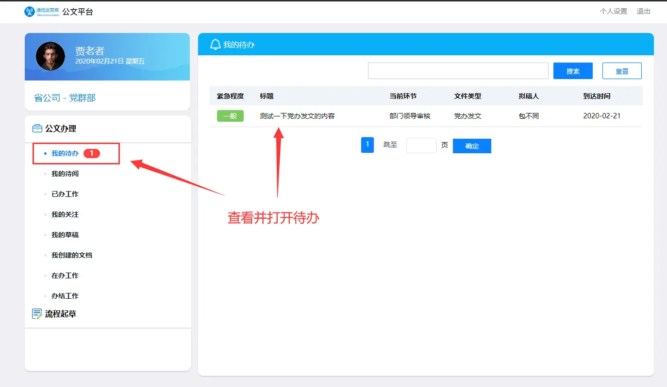Click the 确定 pagination button

(x=472, y=146)
